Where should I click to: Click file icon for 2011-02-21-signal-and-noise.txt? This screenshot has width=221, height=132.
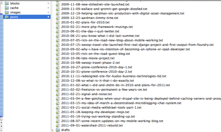click(58, 94)
